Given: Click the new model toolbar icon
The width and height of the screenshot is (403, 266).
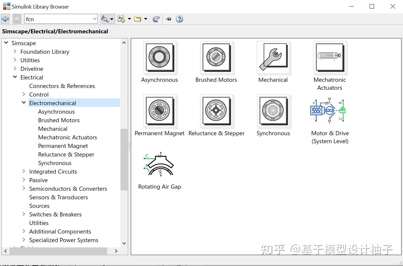Looking at the screenshot, I should pyautogui.click(x=121, y=19).
